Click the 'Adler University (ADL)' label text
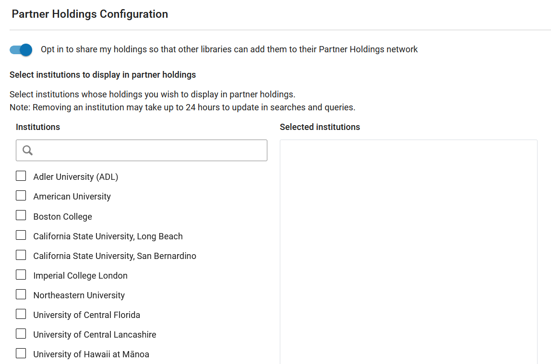551x364 pixels. click(x=75, y=177)
